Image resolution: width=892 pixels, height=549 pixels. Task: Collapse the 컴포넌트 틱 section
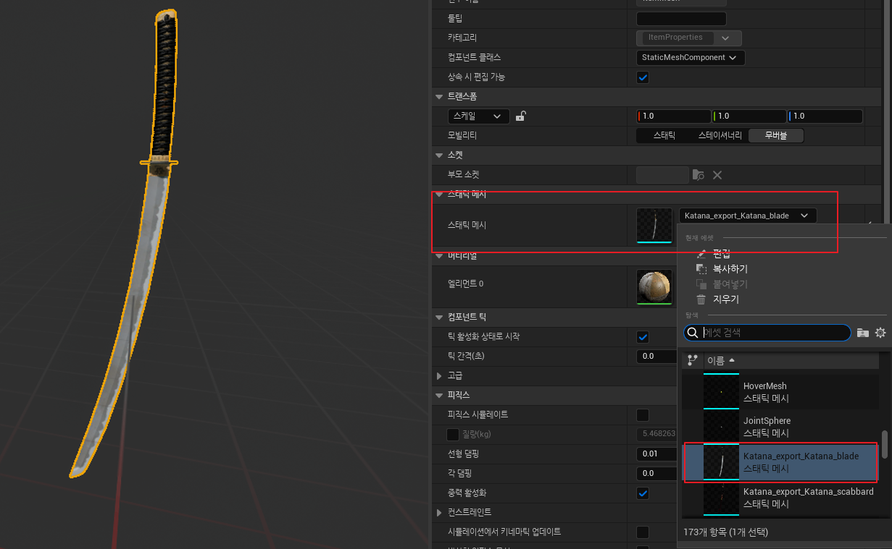(439, 318)
